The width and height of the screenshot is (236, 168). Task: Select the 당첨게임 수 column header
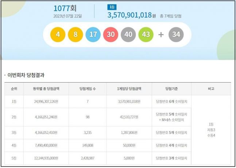(88, 89)
